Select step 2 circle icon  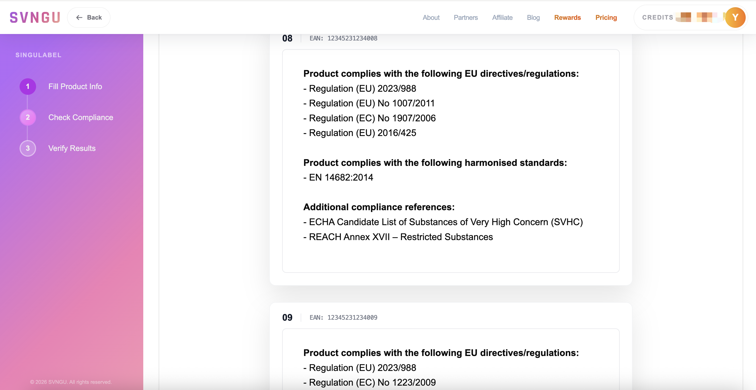(x=28, y=117)
